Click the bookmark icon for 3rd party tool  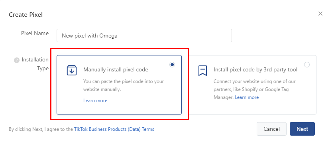click(202, 70)
